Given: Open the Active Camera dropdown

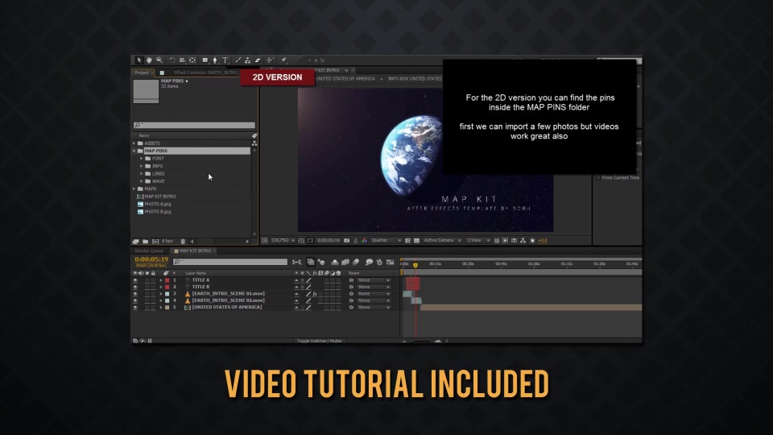Looking at the screenshot, I should [x=442, y=241].
